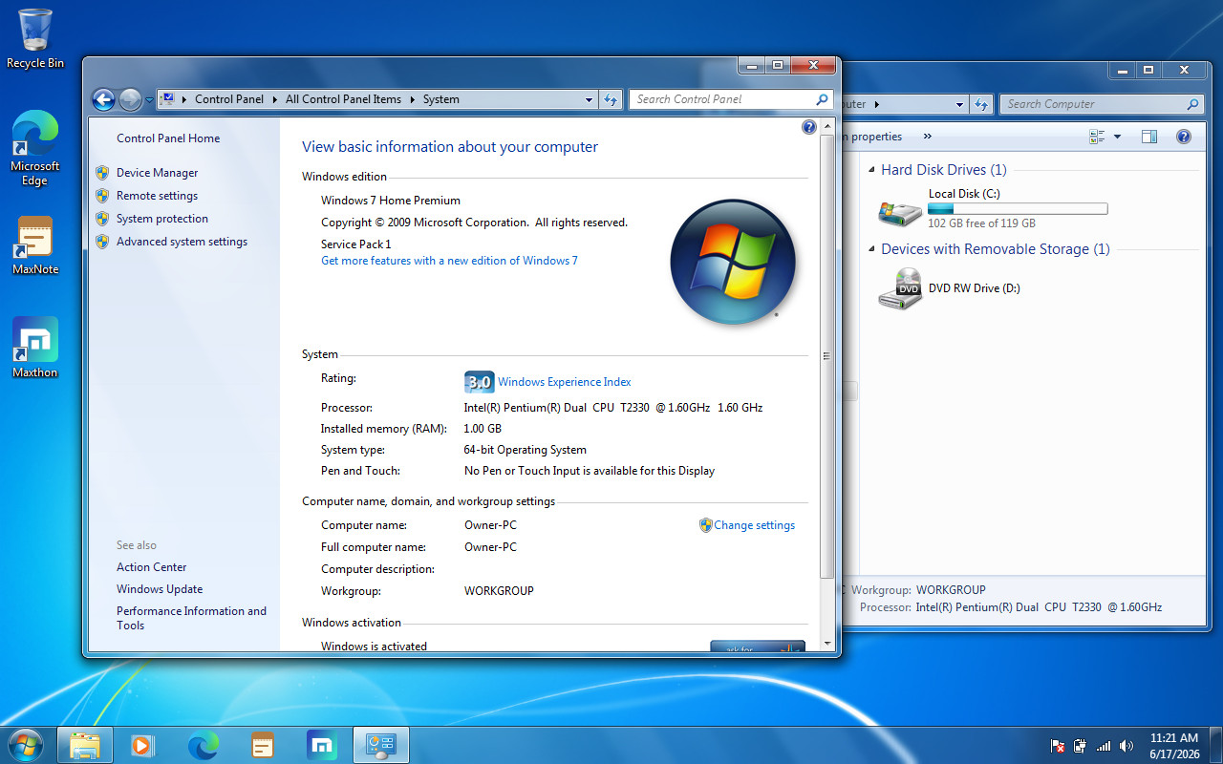Toggle the preview pane icon in Computer window
Screen dimensions: 1223x764
click(x=1148, y=137)
